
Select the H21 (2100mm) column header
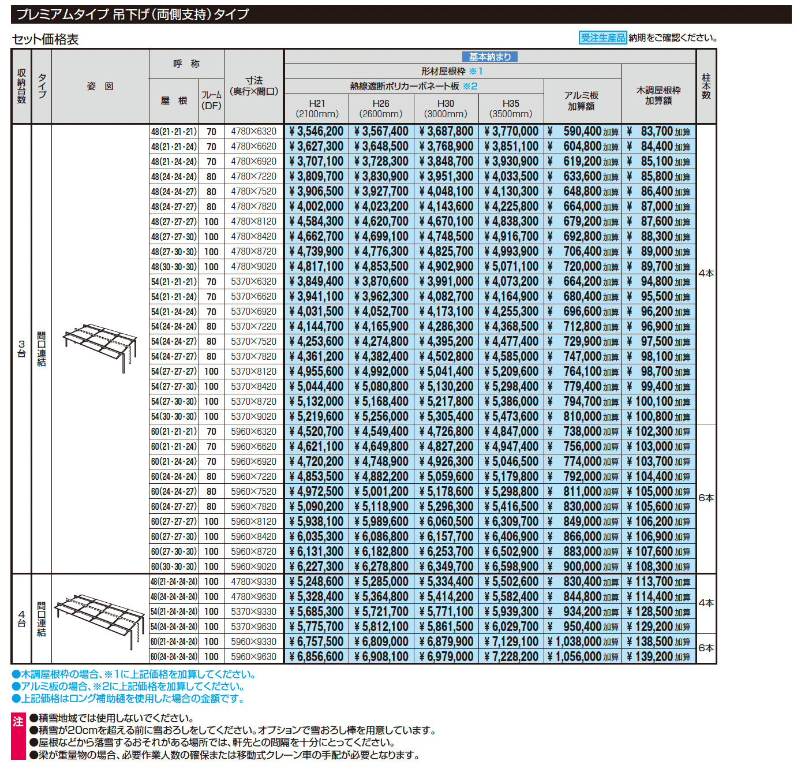click(x=317, y=109)
